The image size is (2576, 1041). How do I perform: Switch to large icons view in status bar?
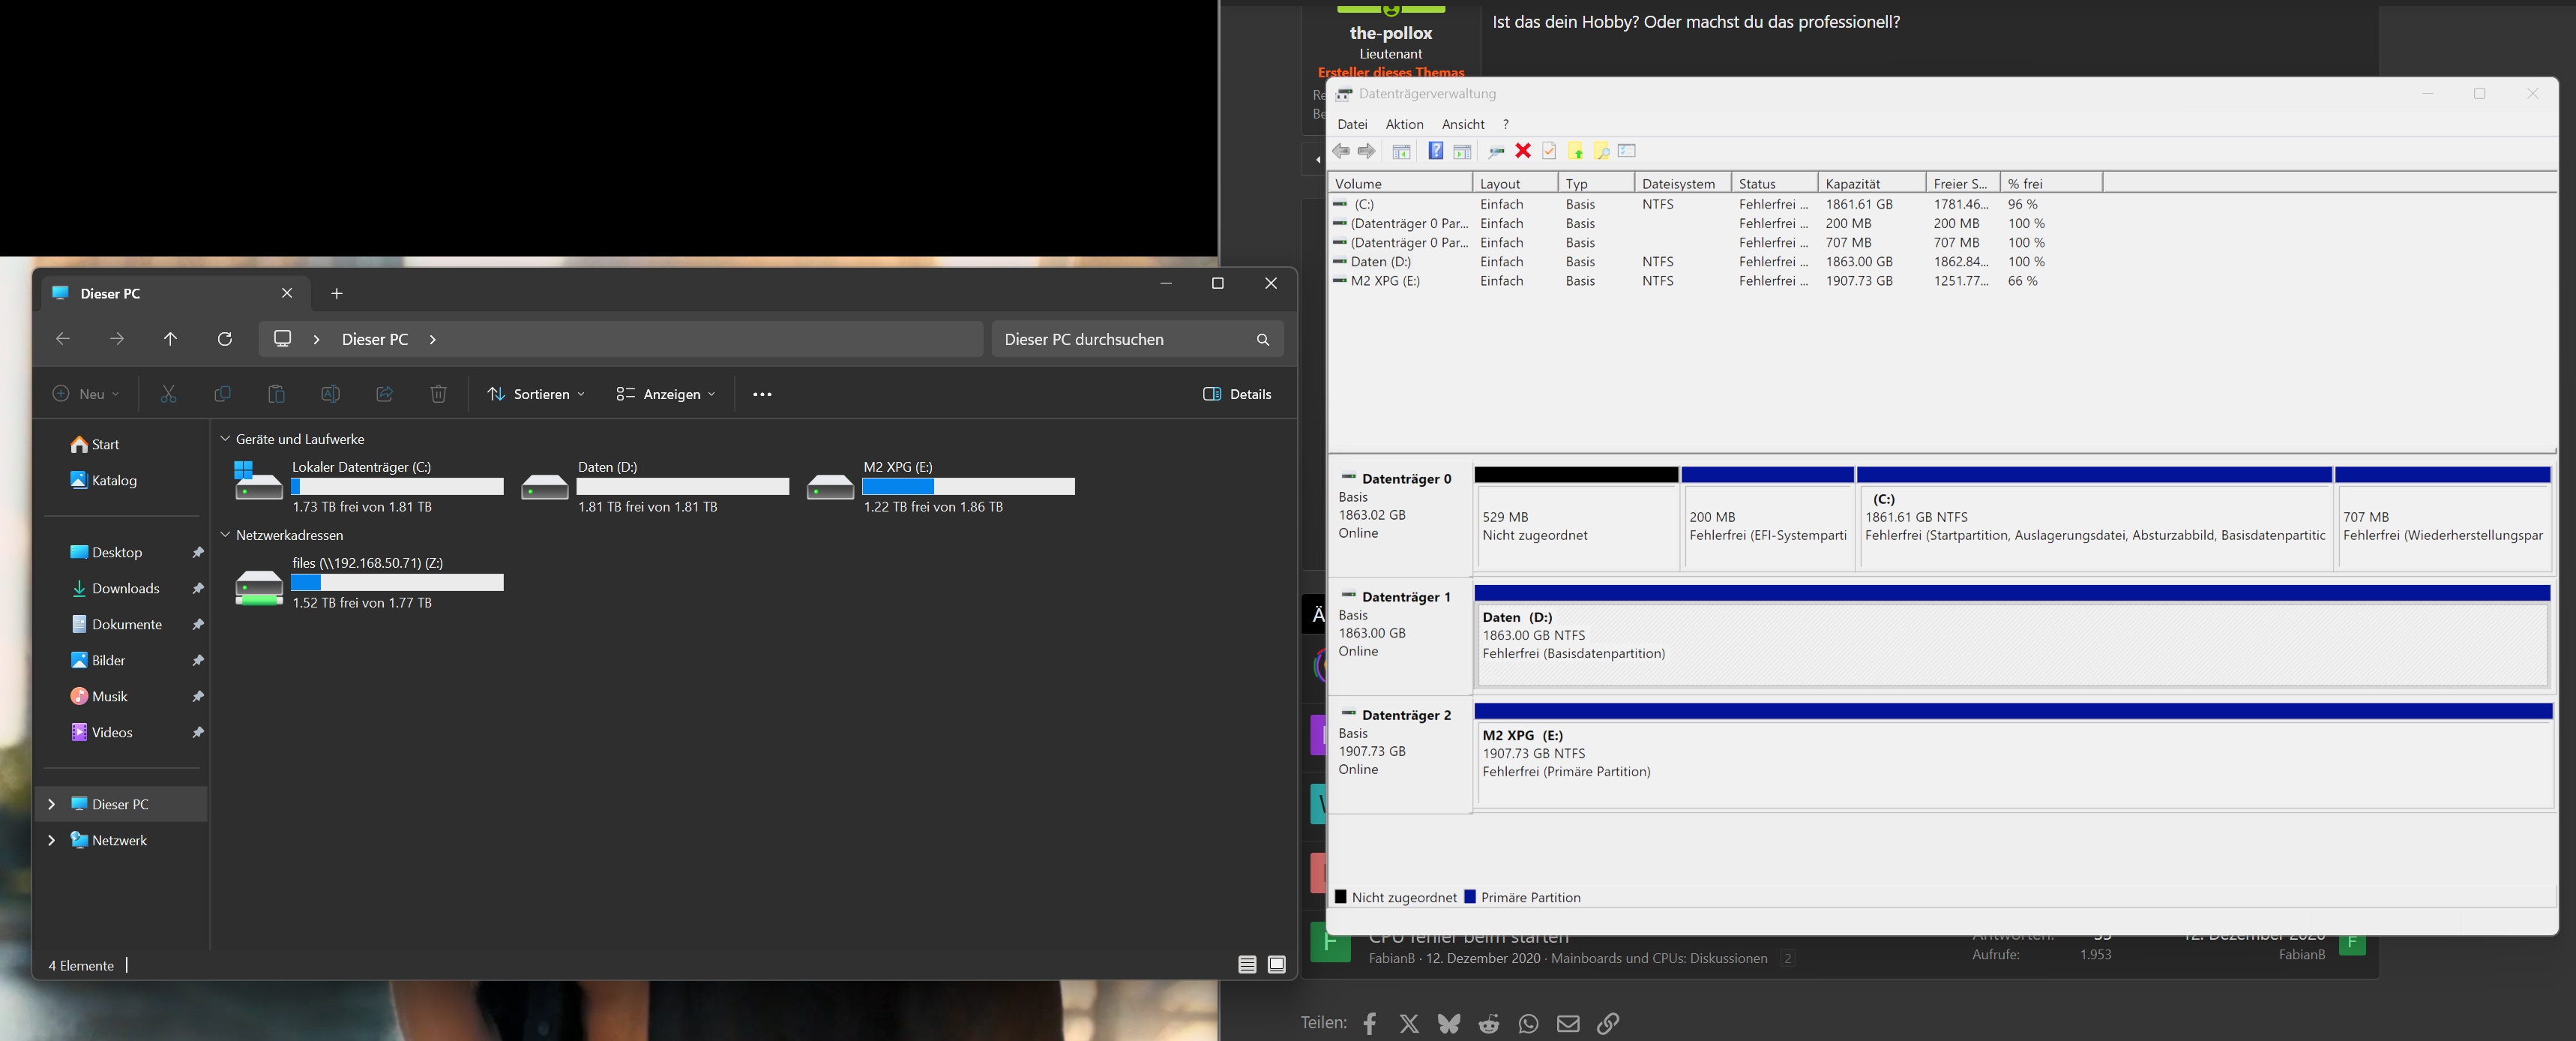point(1276,965)
